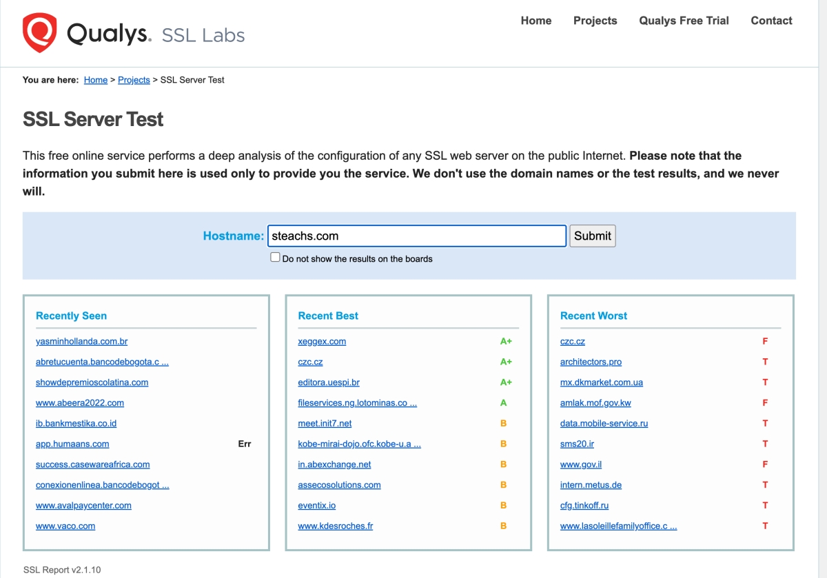
Task: Go to Qualys Free Trial page
Action: point(684,21)
